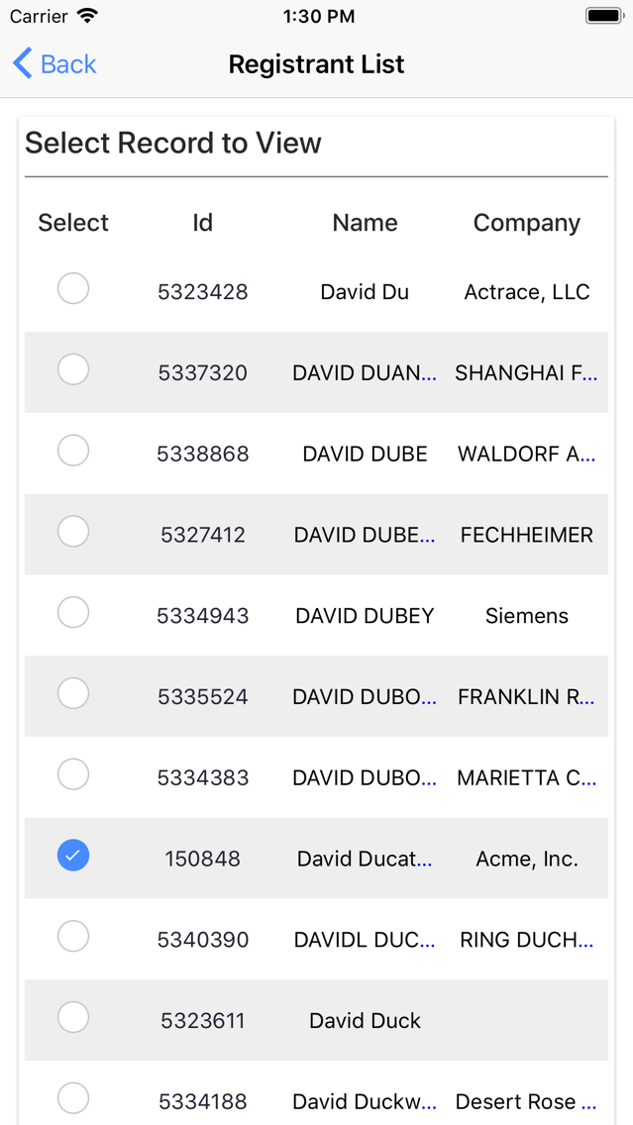Tap the WiFi status icon

pyautogui.click(x=87, y=16)
